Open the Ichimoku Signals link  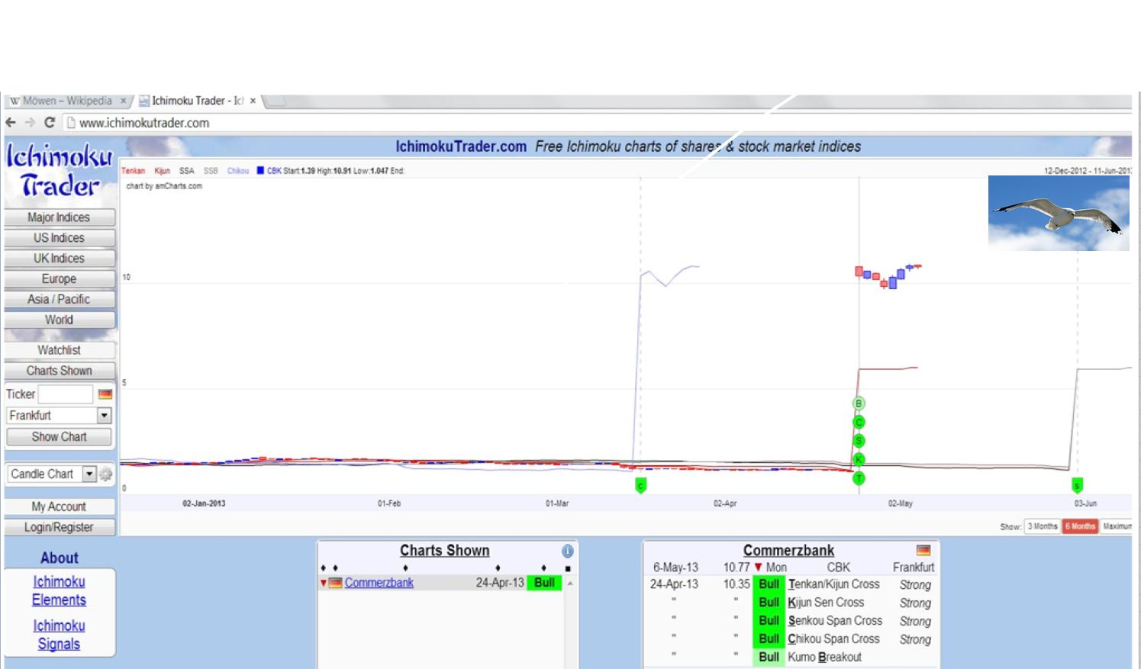[x=59, y=635]
